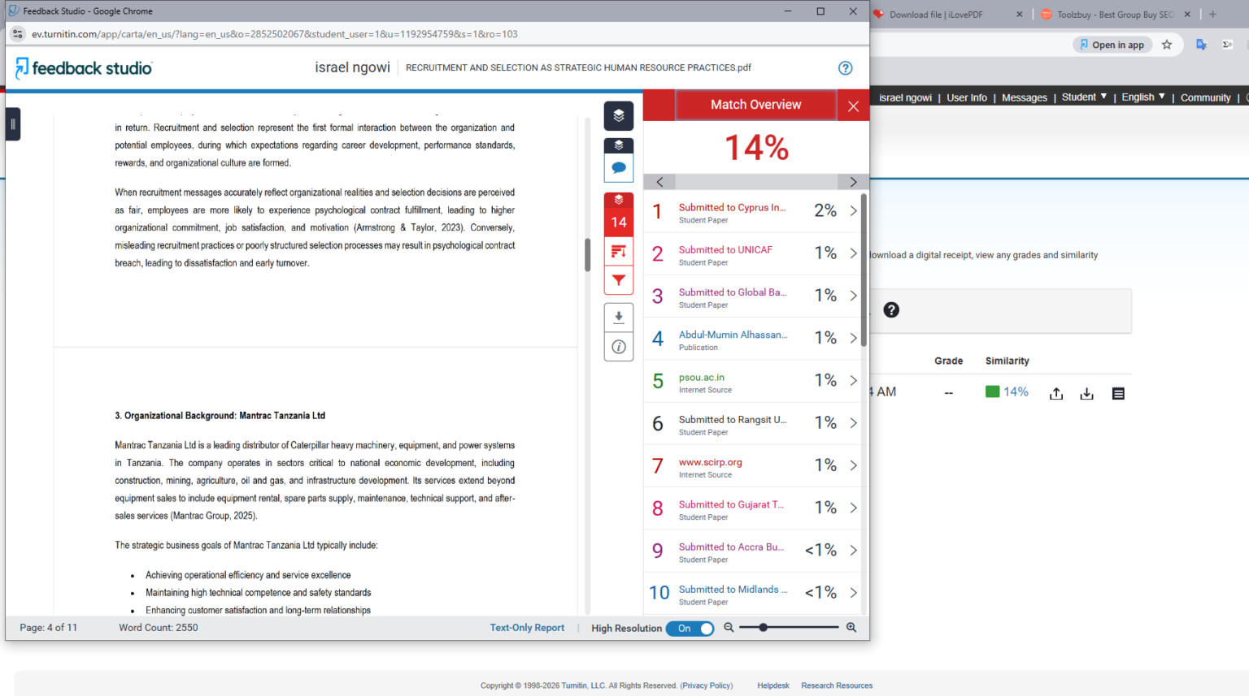Screen dimensions: 1249x696
Task: Click the green similarity color square near 14%
Action: point(992,391)
